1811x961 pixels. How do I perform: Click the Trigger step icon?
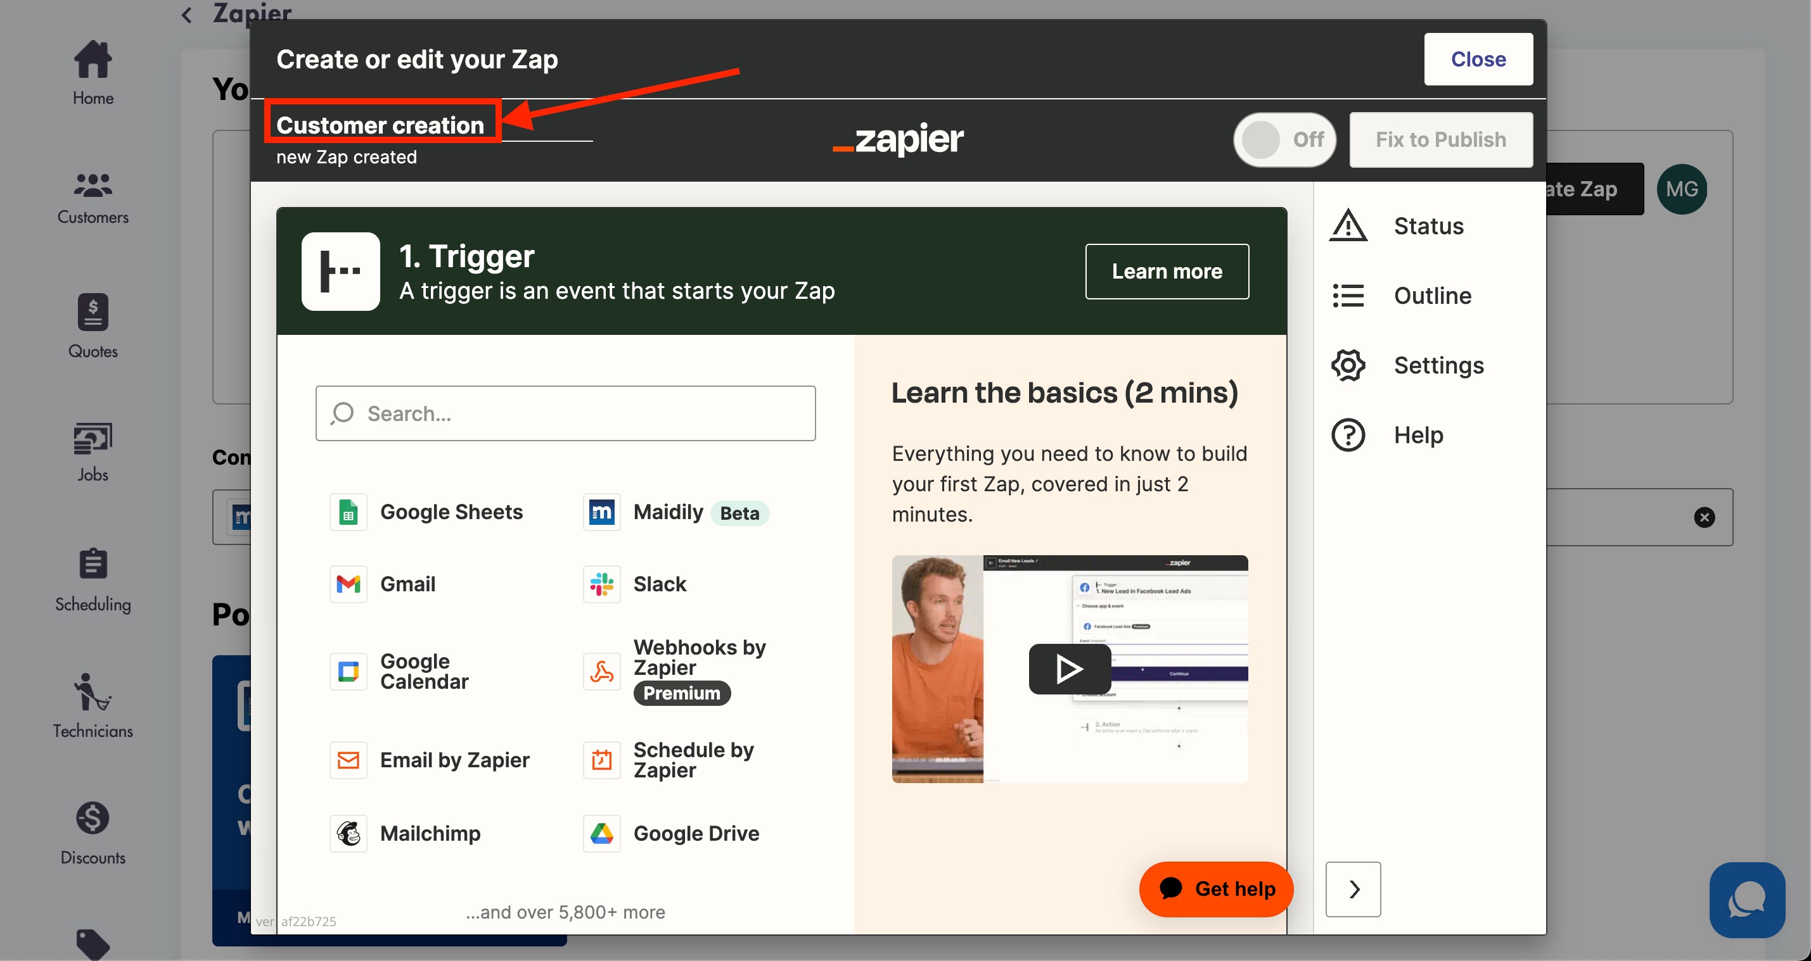pos(340,271)
